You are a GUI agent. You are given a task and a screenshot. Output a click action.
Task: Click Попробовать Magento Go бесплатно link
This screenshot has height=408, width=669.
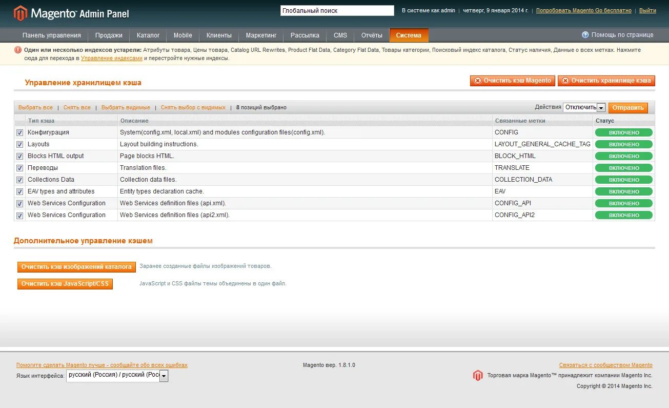[x=584, y=10]
